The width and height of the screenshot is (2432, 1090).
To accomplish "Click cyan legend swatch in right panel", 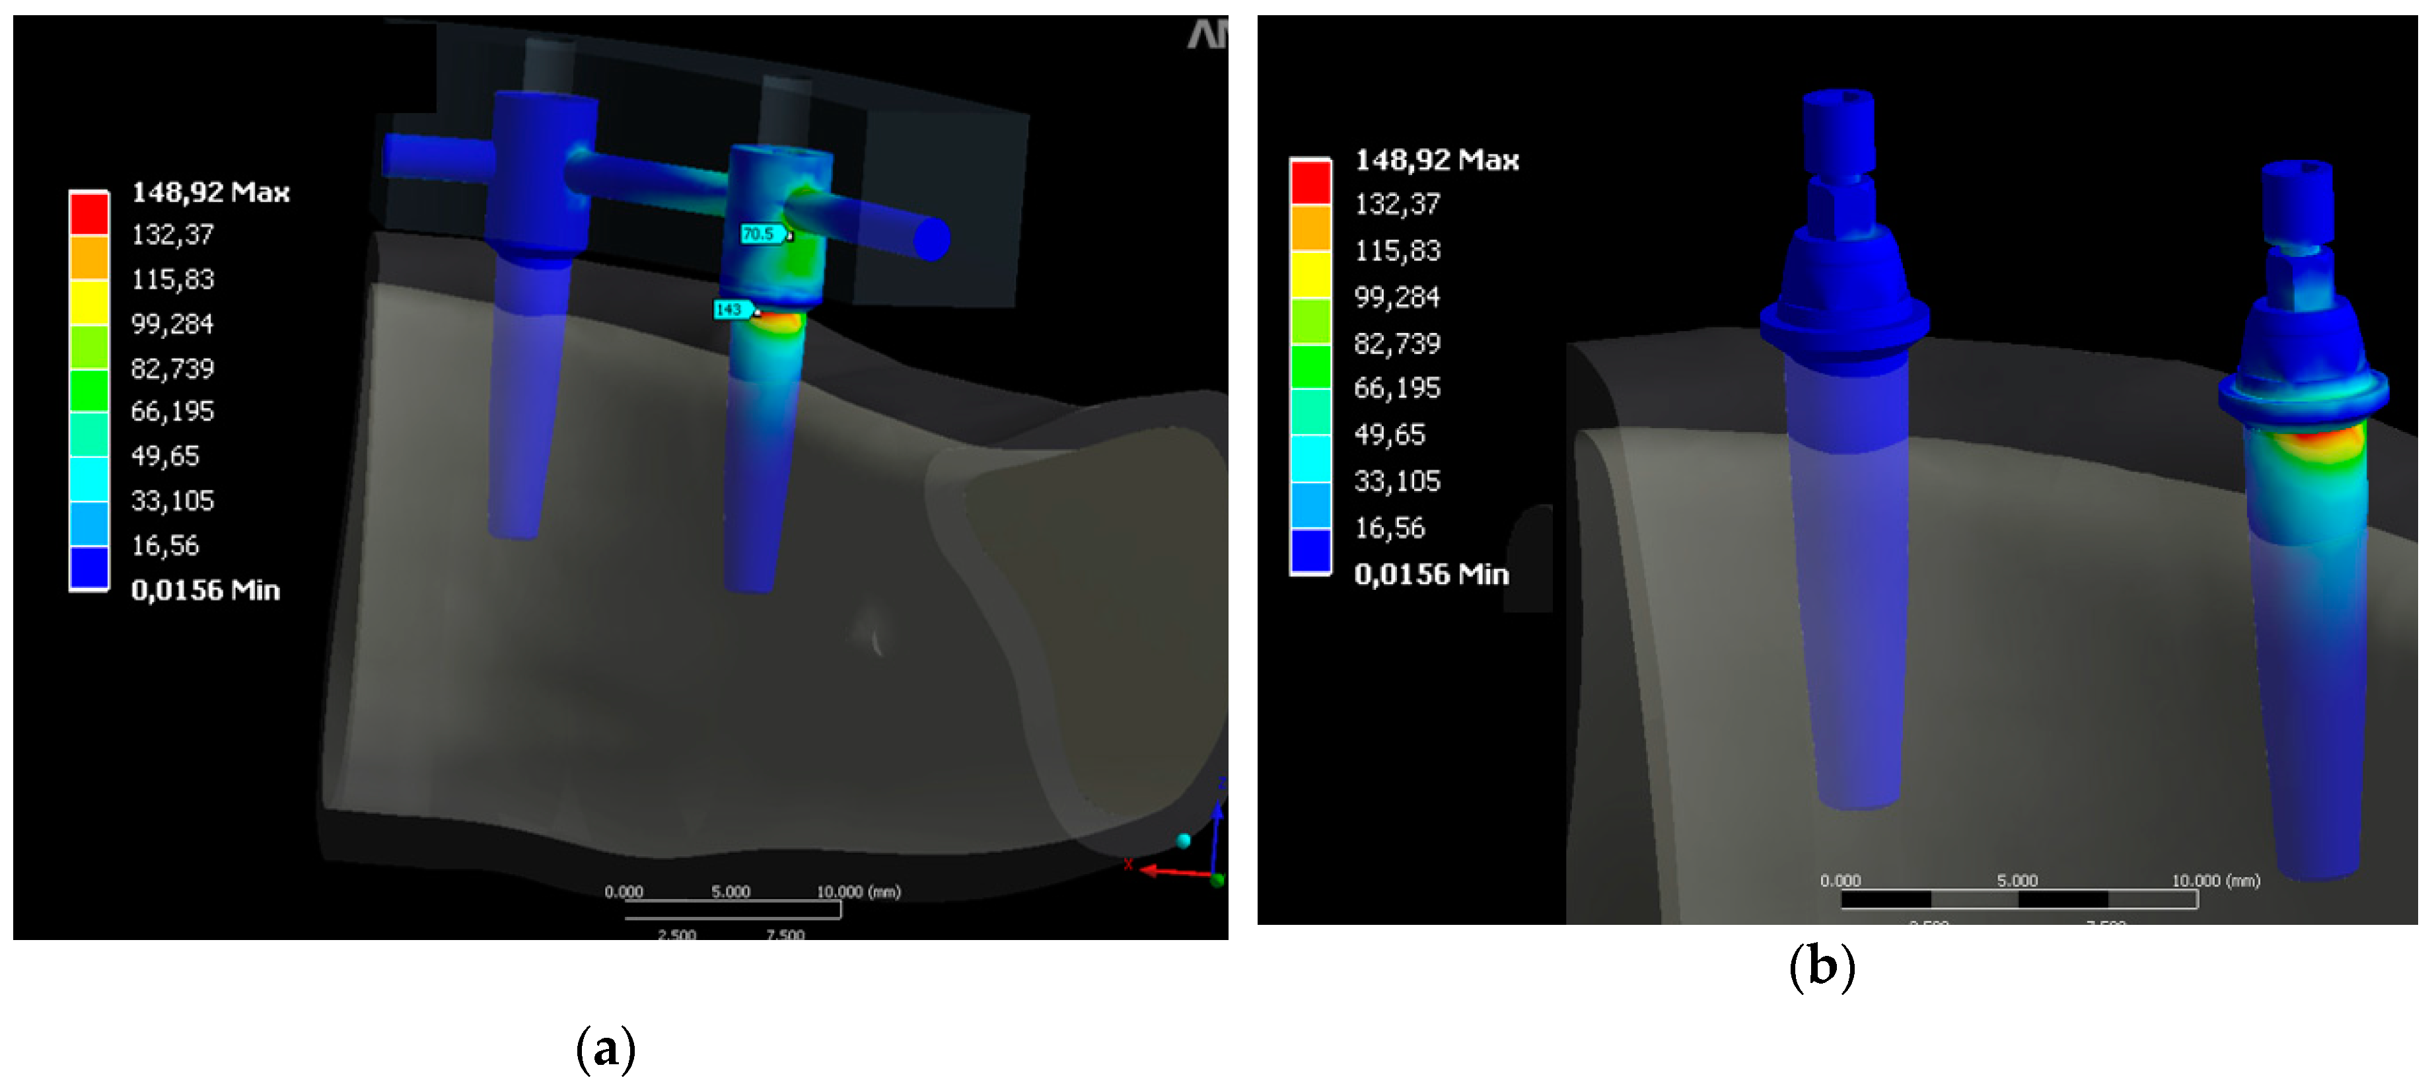I will pyautogui.click(x=1310, y=458).
